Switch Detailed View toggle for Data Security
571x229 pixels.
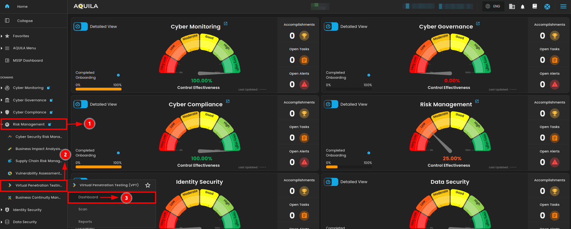pyautogui.click(x=331, y=182)
